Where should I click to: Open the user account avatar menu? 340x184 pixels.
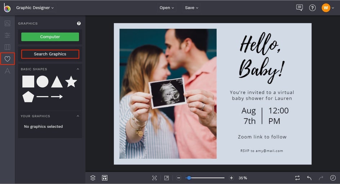click(x=326, y=8)
